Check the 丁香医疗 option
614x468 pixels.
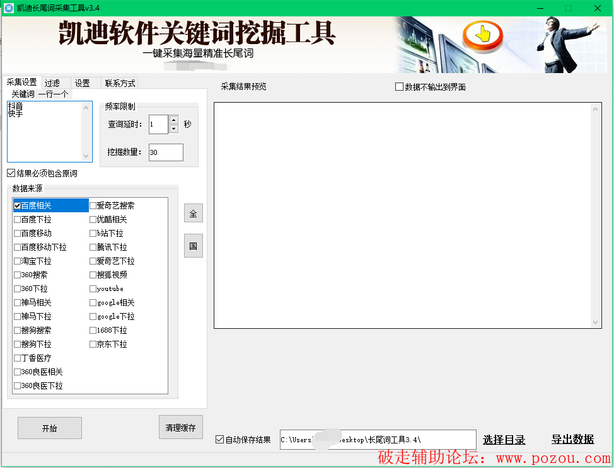pyautogui.click(x=17, y=358)
